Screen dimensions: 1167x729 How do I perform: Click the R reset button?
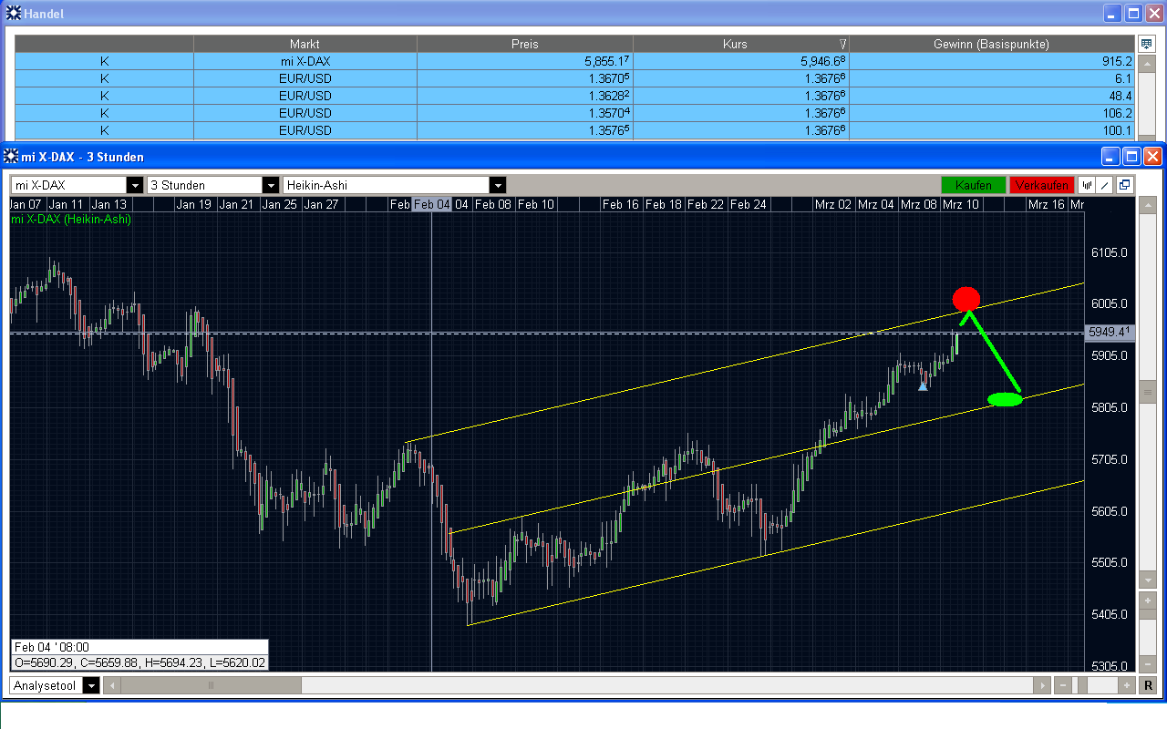coord(1148,685)
